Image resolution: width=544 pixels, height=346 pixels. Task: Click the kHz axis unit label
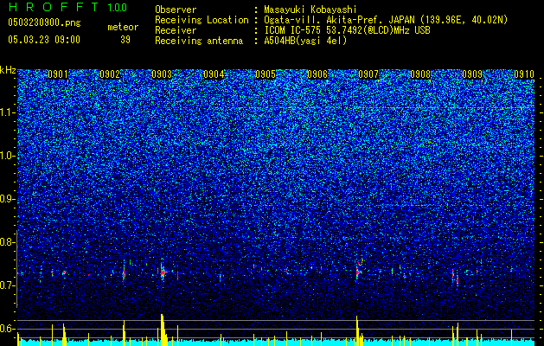pyautogui.click(x=8, y=70)
